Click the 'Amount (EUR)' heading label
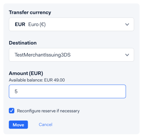This screenshot has width=144, height=138. point(26,74)
